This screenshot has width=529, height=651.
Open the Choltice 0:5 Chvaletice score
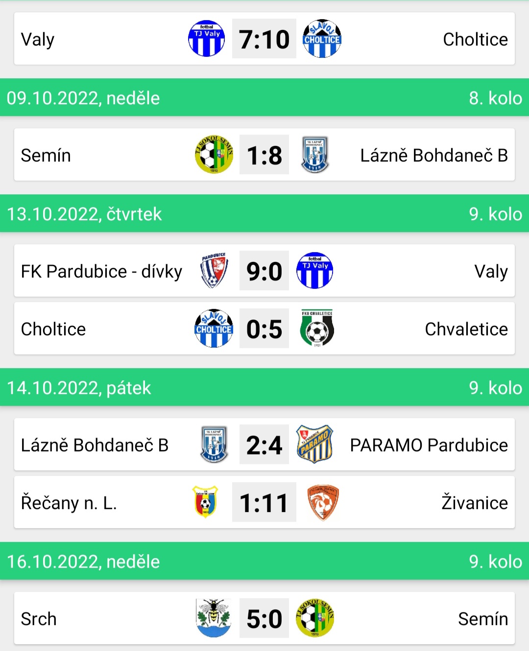[x=264, y=328]
